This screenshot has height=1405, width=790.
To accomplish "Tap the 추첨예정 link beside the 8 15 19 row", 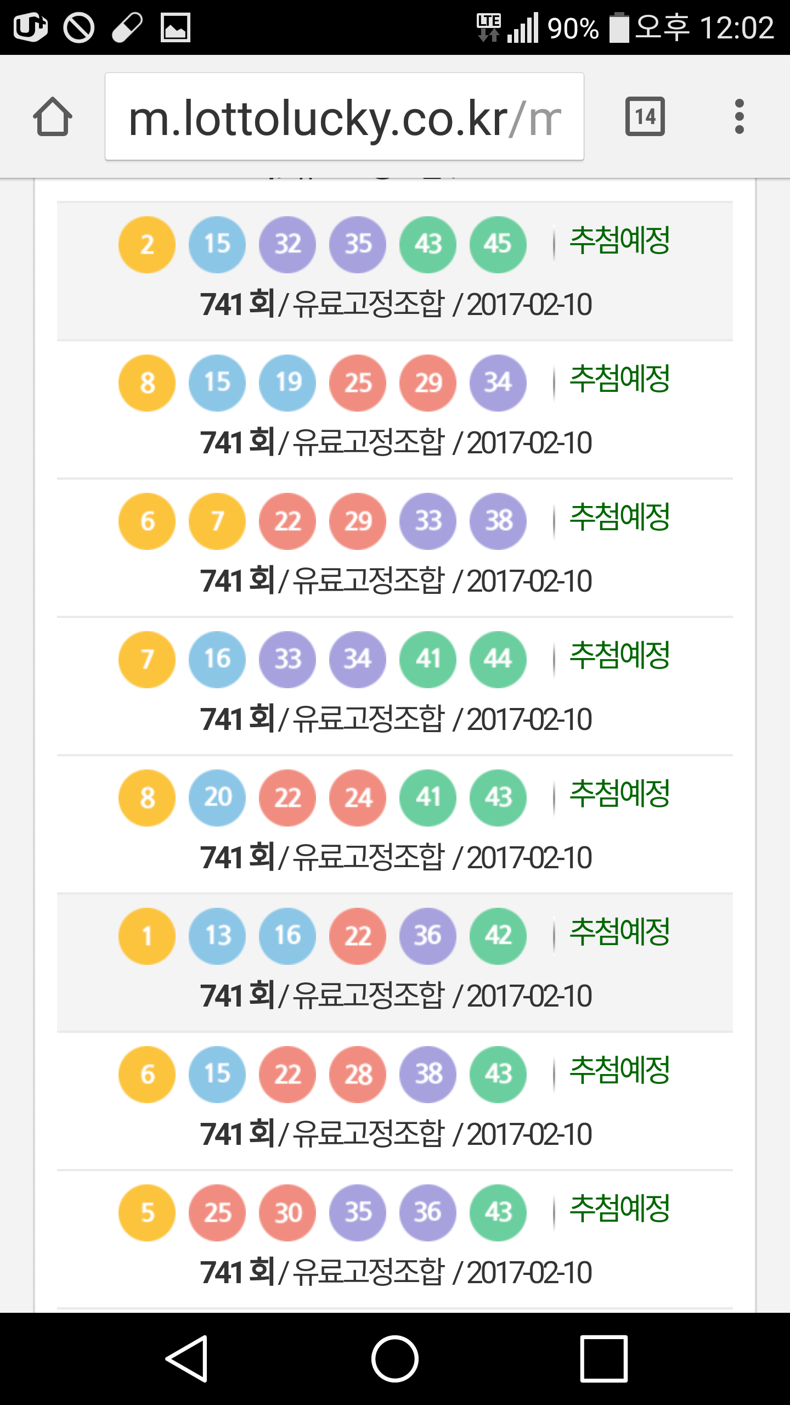I will tap(620, 379).
